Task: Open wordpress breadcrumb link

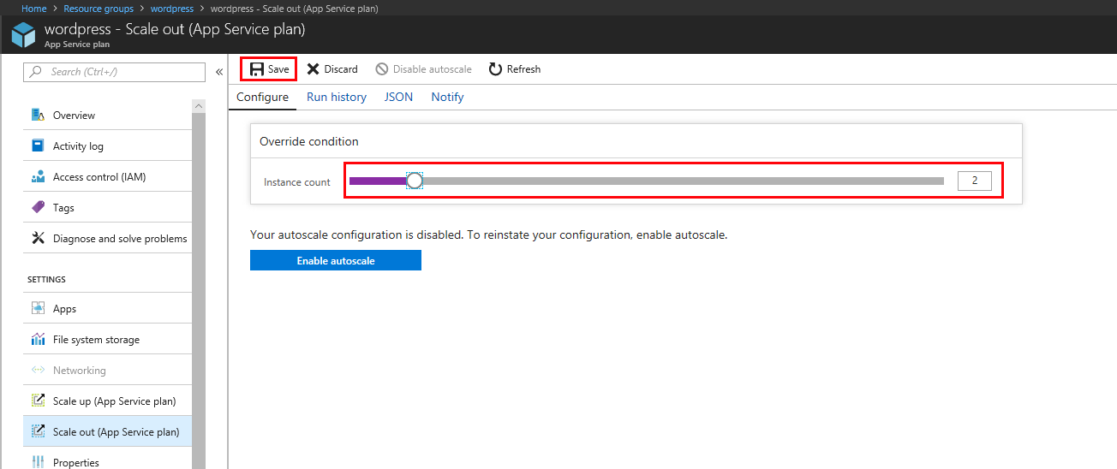Action: (171, 9)
